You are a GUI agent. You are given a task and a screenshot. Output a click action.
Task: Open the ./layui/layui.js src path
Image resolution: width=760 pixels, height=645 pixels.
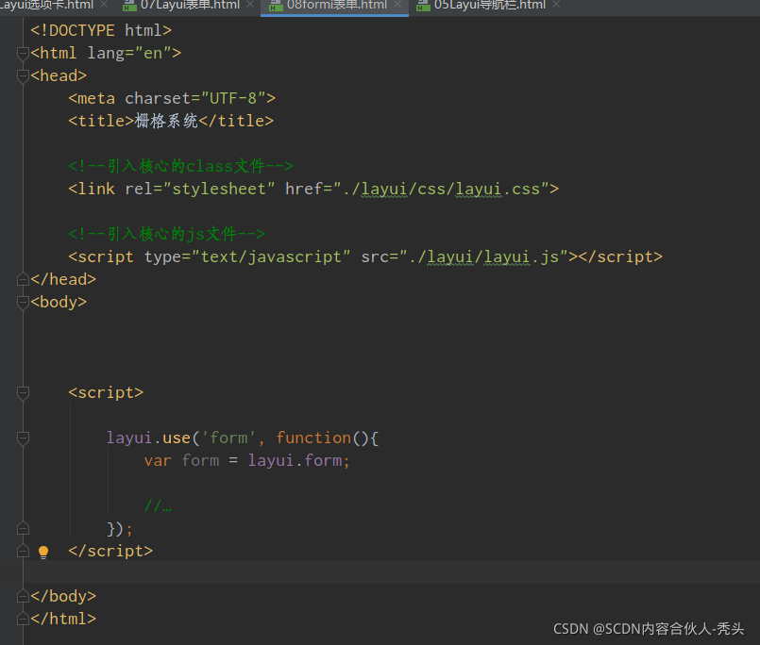pyautogui.click(x=483, y=256)
